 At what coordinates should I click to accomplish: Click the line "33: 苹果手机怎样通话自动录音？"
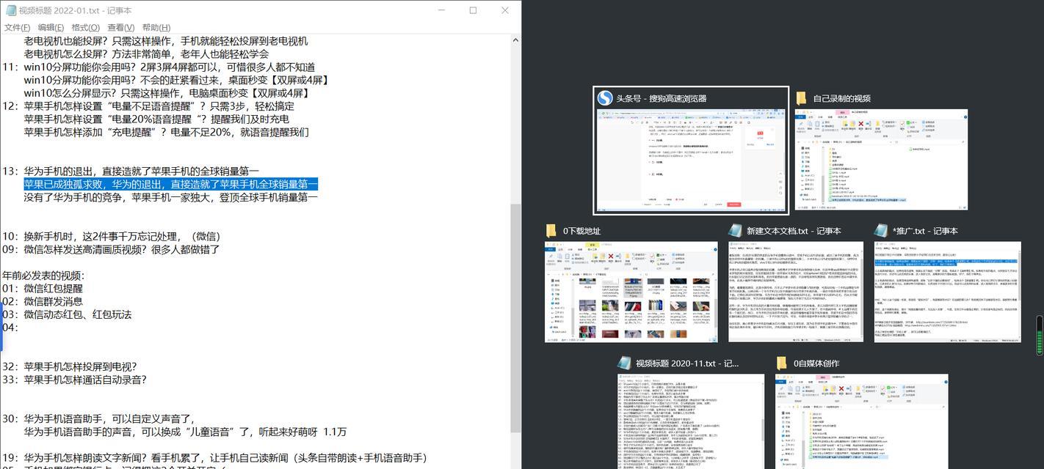tap(74, 380)
